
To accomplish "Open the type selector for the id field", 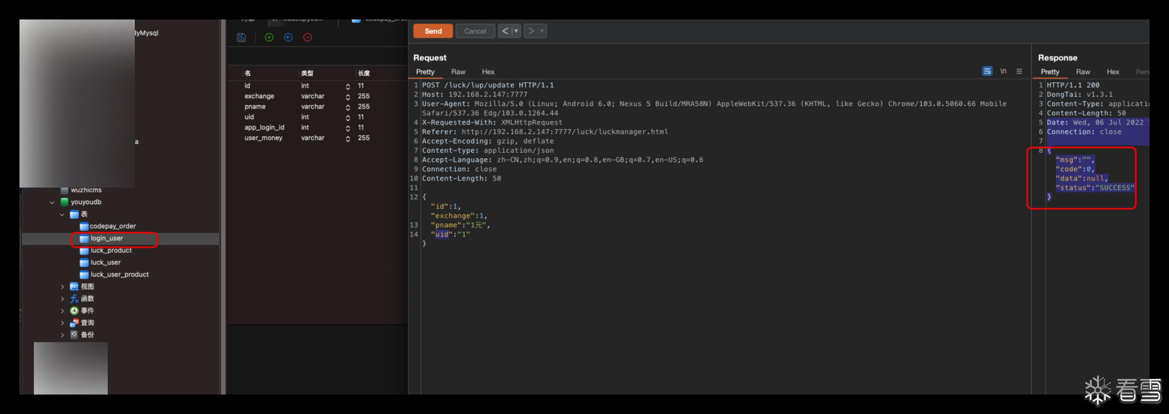I will 348,86.
